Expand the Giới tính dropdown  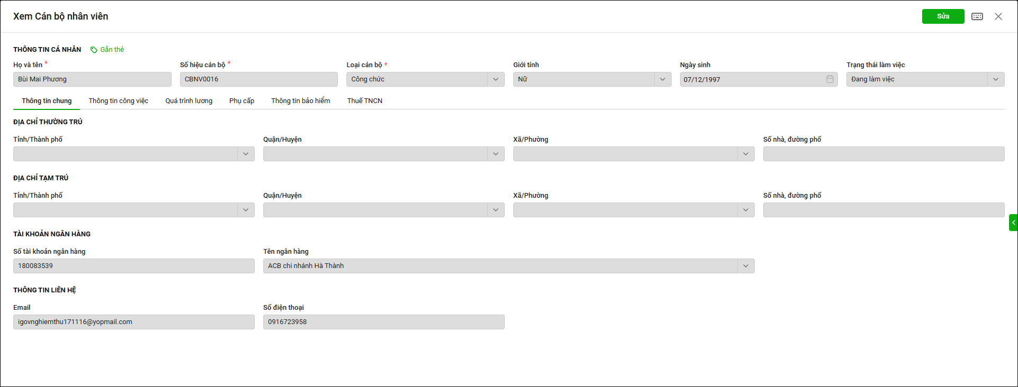pyautogui.click(x=662, y=79)
